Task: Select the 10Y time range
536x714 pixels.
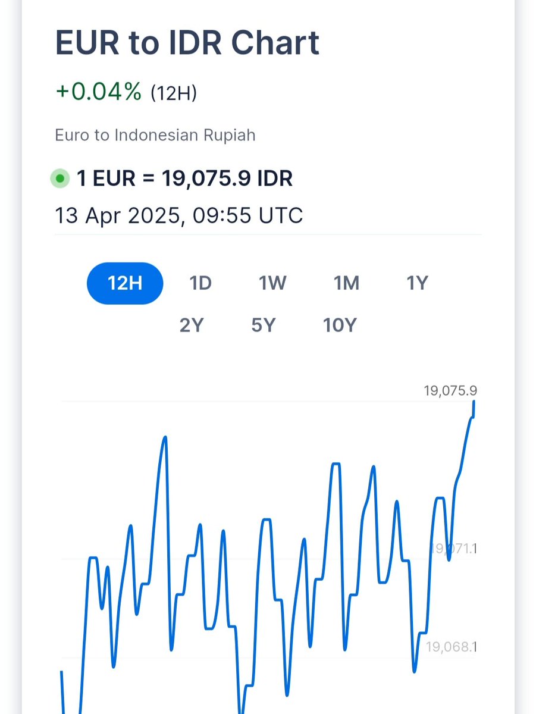Action: (340, 325)
